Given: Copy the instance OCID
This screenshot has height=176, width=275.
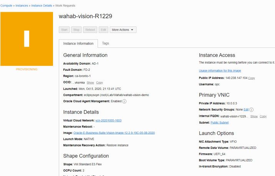Looking at the screenshot, I should [99, 83].
